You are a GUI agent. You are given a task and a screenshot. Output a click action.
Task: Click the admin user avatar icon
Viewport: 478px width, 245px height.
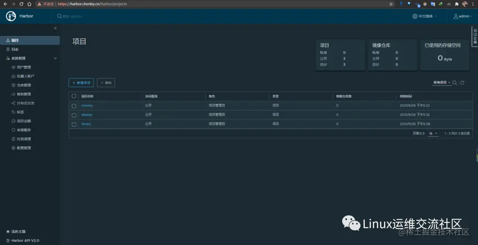[456, 16]
